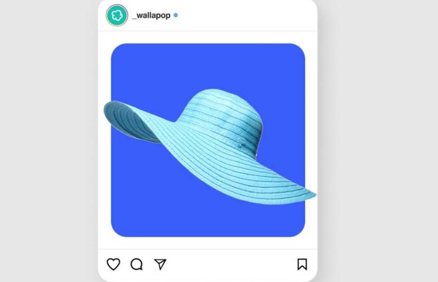Click the gray area left of the post card
The height and width of the screenshot is (282, 438).
coord(49,141)
